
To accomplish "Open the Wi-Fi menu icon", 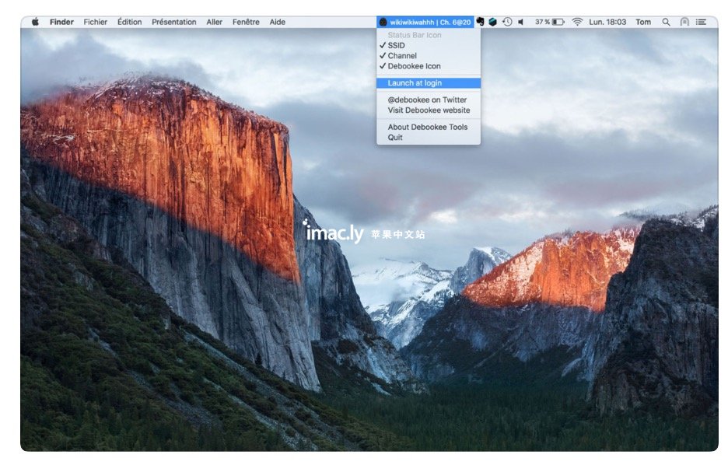I will [577, 22].
